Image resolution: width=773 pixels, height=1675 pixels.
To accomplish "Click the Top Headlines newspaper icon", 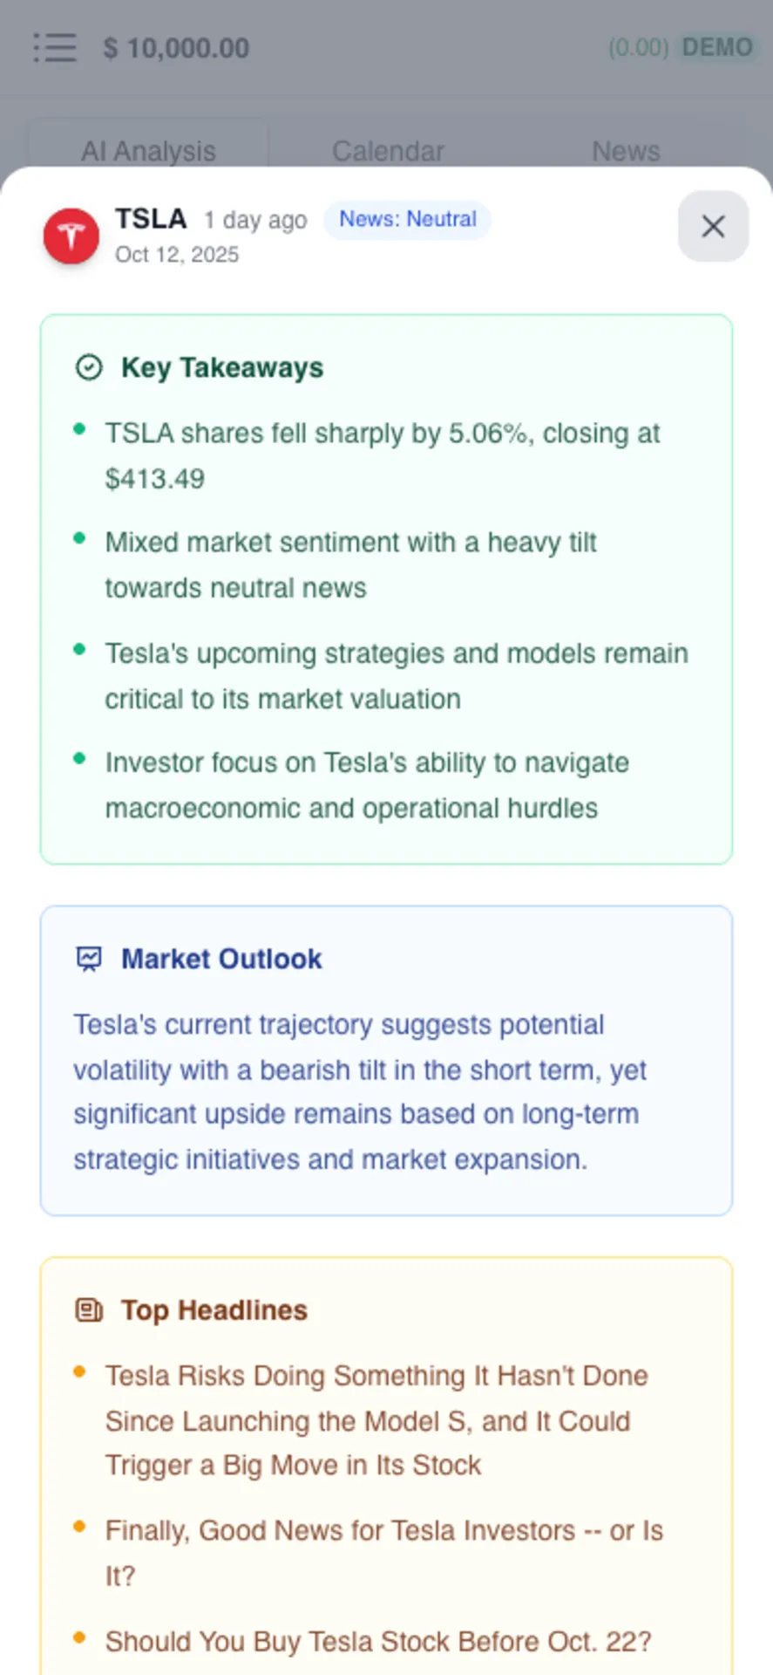I will coord(89,1309).
